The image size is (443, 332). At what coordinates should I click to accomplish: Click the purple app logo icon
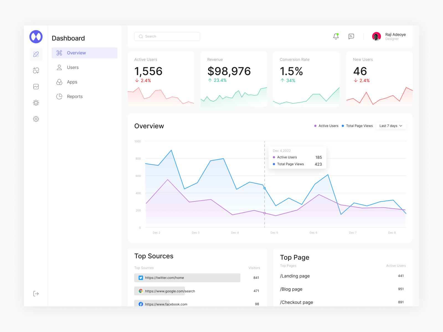pos(36,37)
